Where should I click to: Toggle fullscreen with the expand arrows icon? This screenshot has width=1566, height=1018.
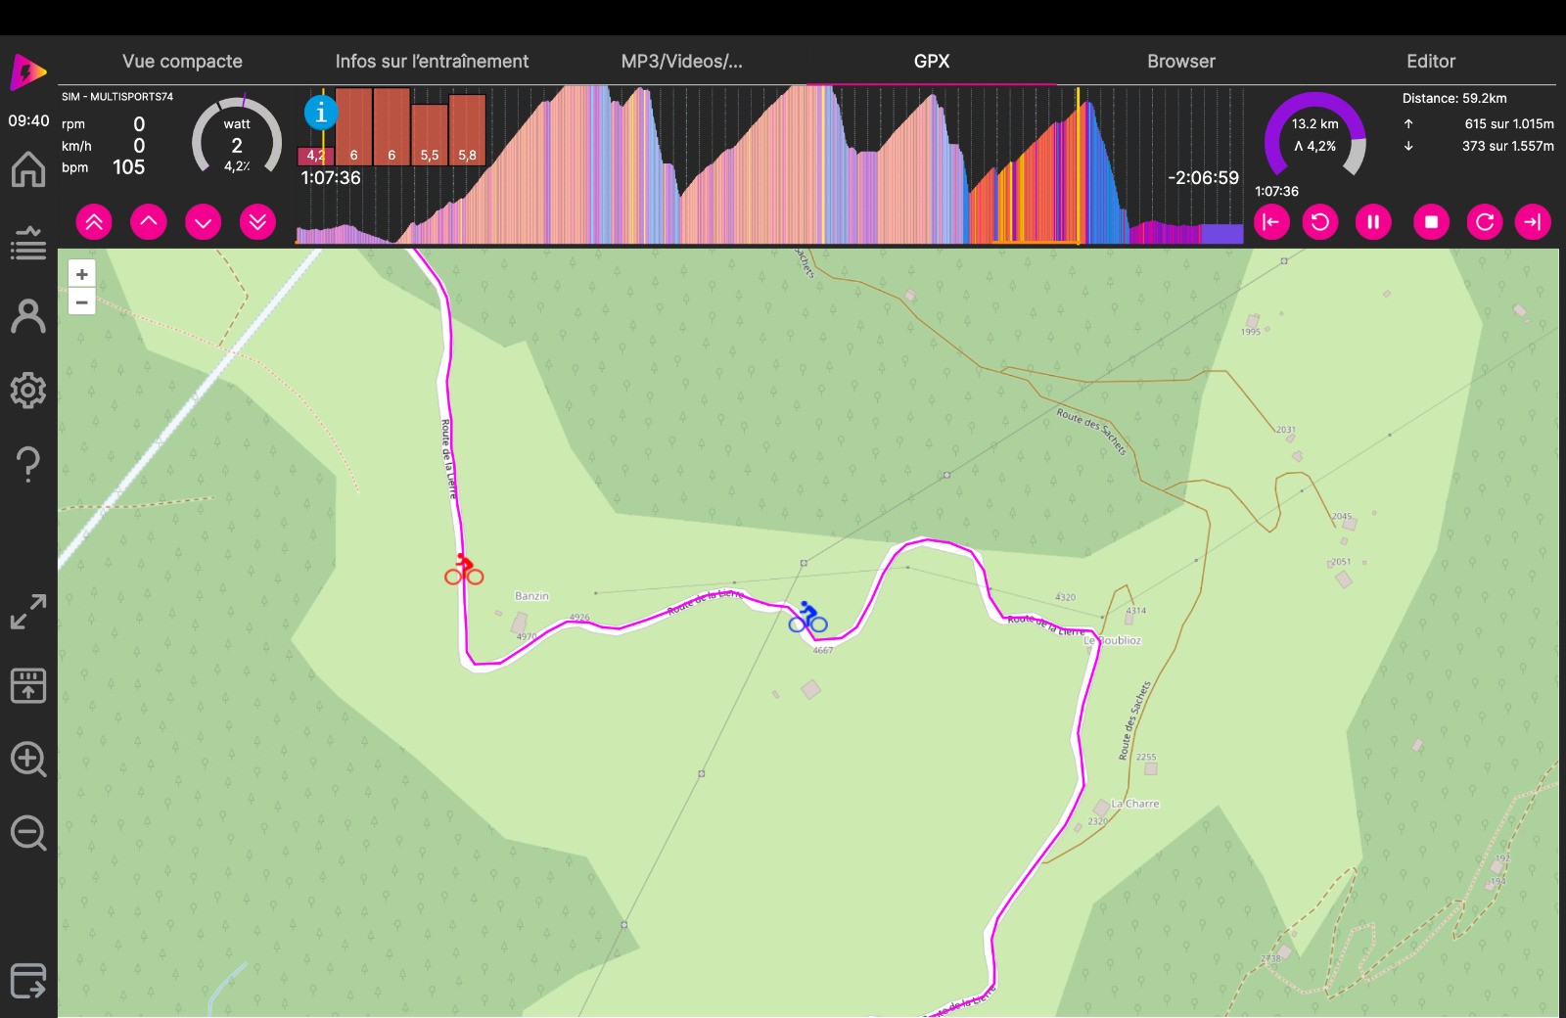pos(28,612)
